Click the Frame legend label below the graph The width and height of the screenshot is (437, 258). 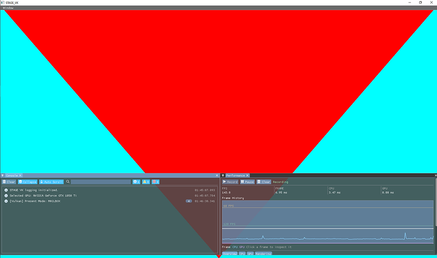click(x=226, y=247)
